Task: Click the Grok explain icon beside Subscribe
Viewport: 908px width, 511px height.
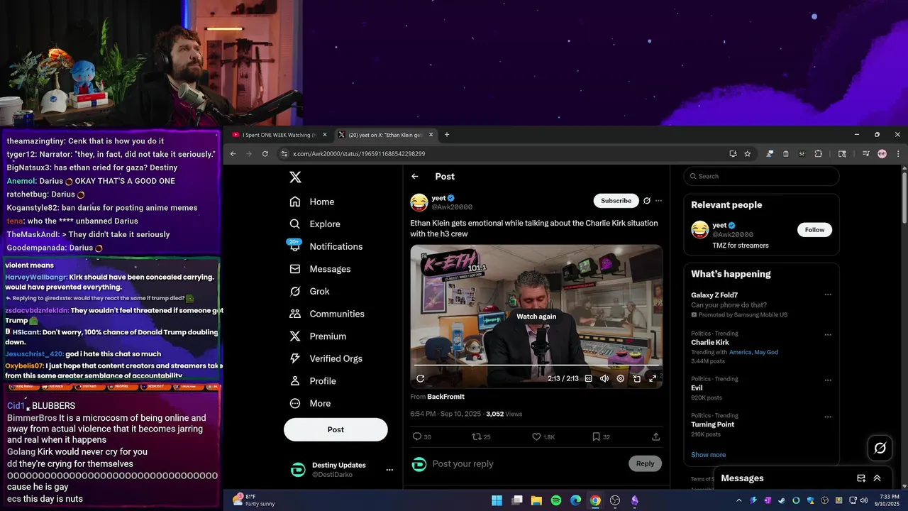Action: click(647, 201)
